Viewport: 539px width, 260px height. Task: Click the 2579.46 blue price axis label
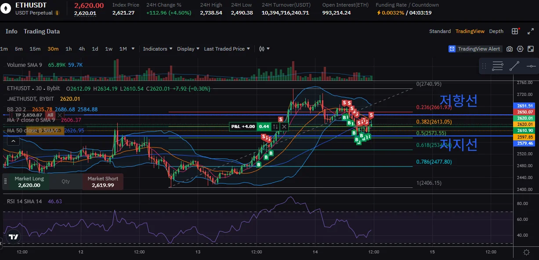pyautogui.click(x=525, y=143)
